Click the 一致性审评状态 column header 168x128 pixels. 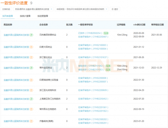(87, 25)
